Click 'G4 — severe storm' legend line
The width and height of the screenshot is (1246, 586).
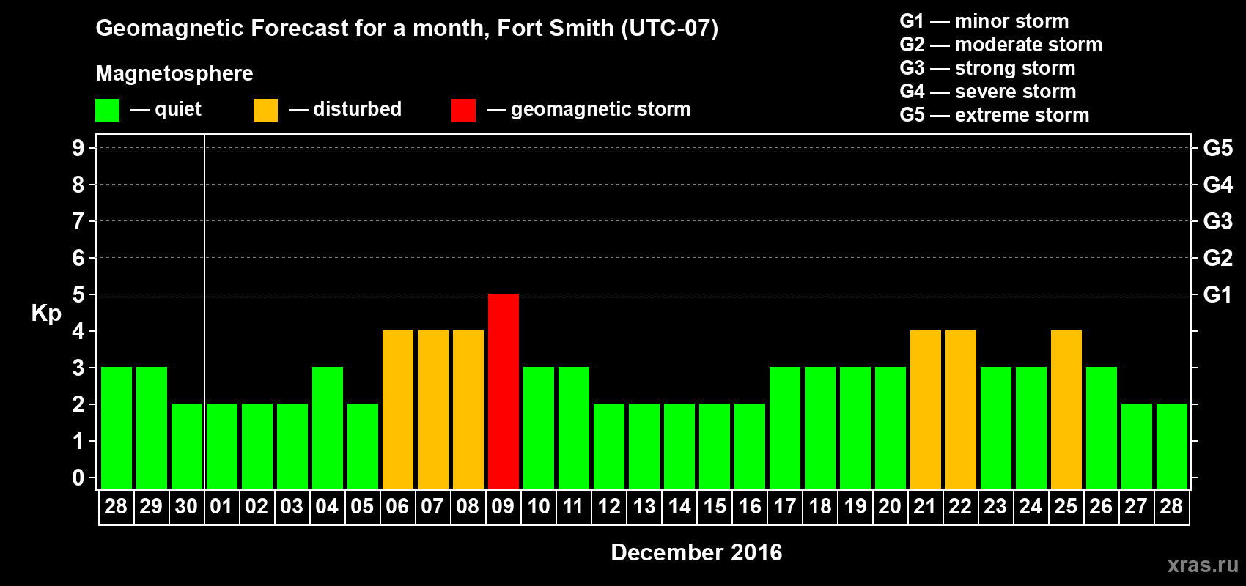click(988, 92)
